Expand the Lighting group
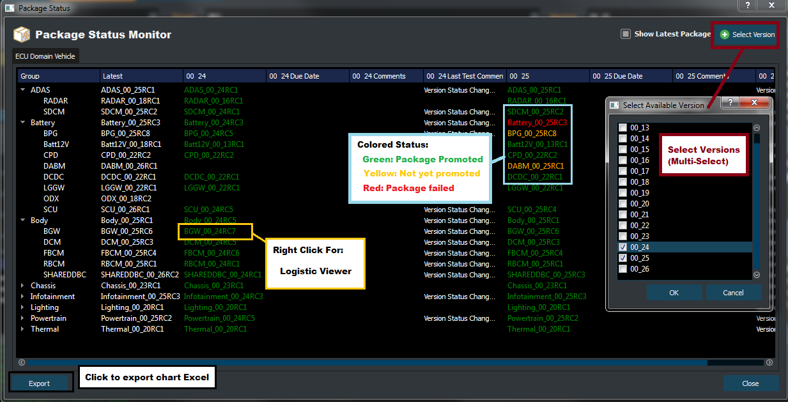 point(23,307)
